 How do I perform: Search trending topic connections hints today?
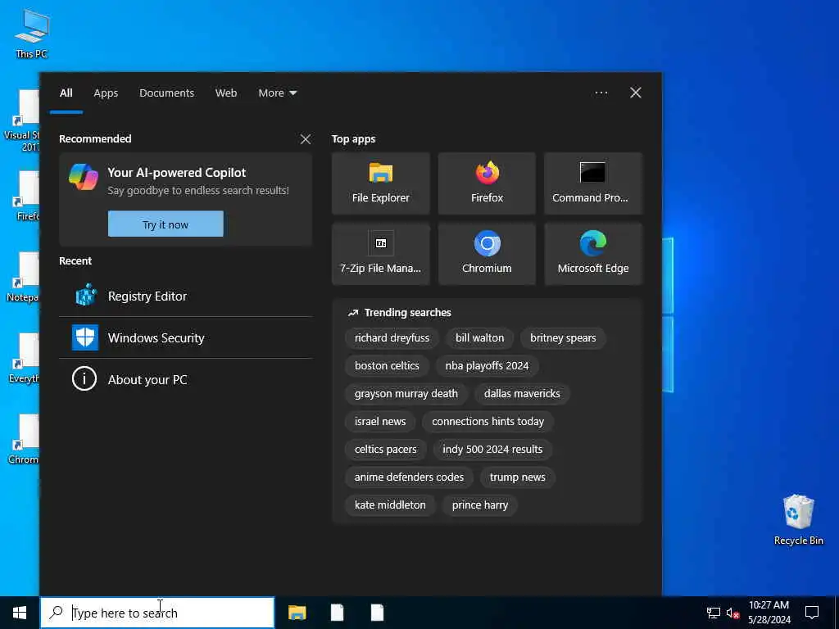488,422
